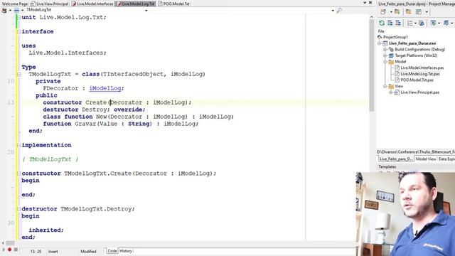
Task: Select Live.Model.Interfaces.pas in the project tree
Action: click(x=422, y=68)
